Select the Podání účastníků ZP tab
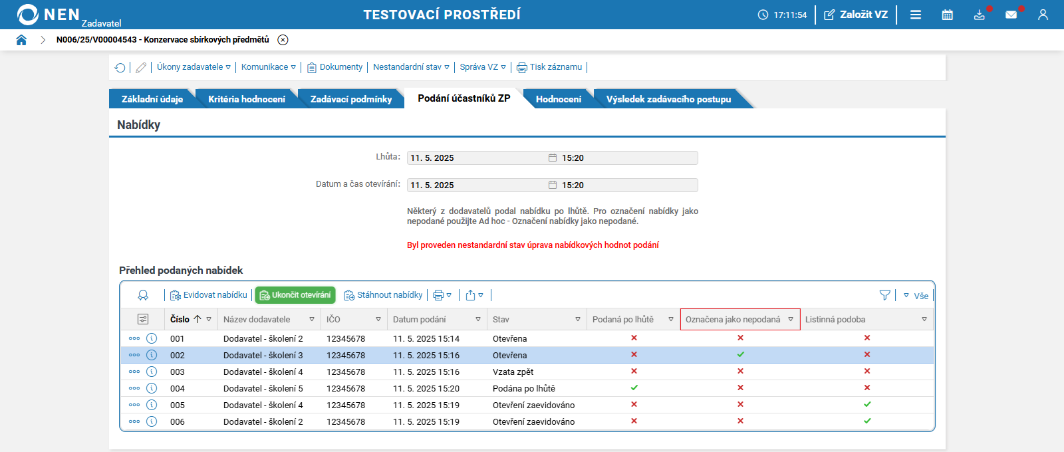Viewport: 1064px width, 452px height. point(464,98)
